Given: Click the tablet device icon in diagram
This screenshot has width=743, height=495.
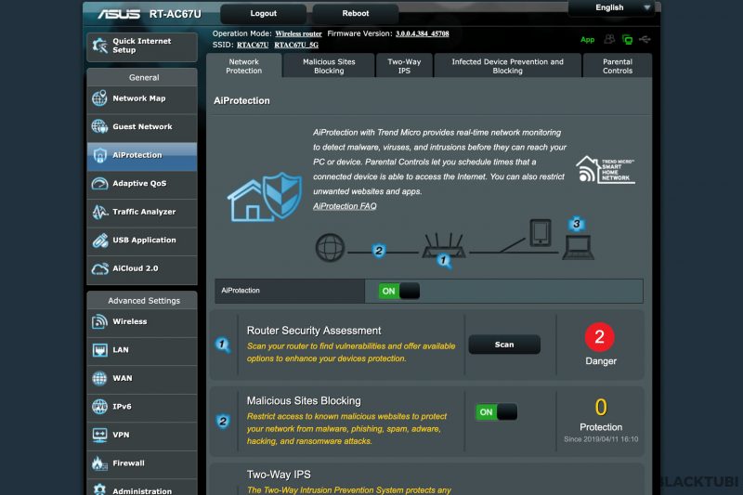Looking at the screenshot, I should click(x=541, y=232).
